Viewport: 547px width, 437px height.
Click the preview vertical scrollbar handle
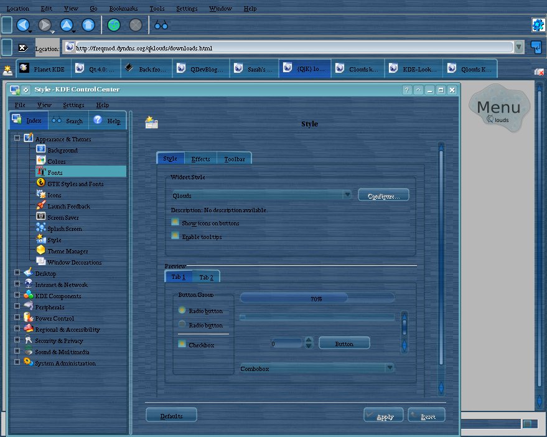point(404,327)
